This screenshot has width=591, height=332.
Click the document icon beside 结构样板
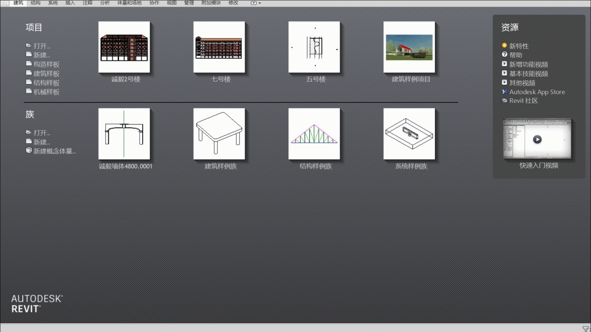point(29,82)
